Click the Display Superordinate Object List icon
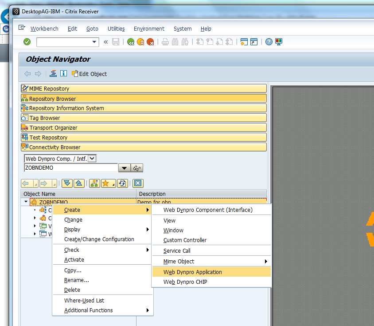Image resolution: width=374 pixels, height=326 pixels. (x=94, y=183)
